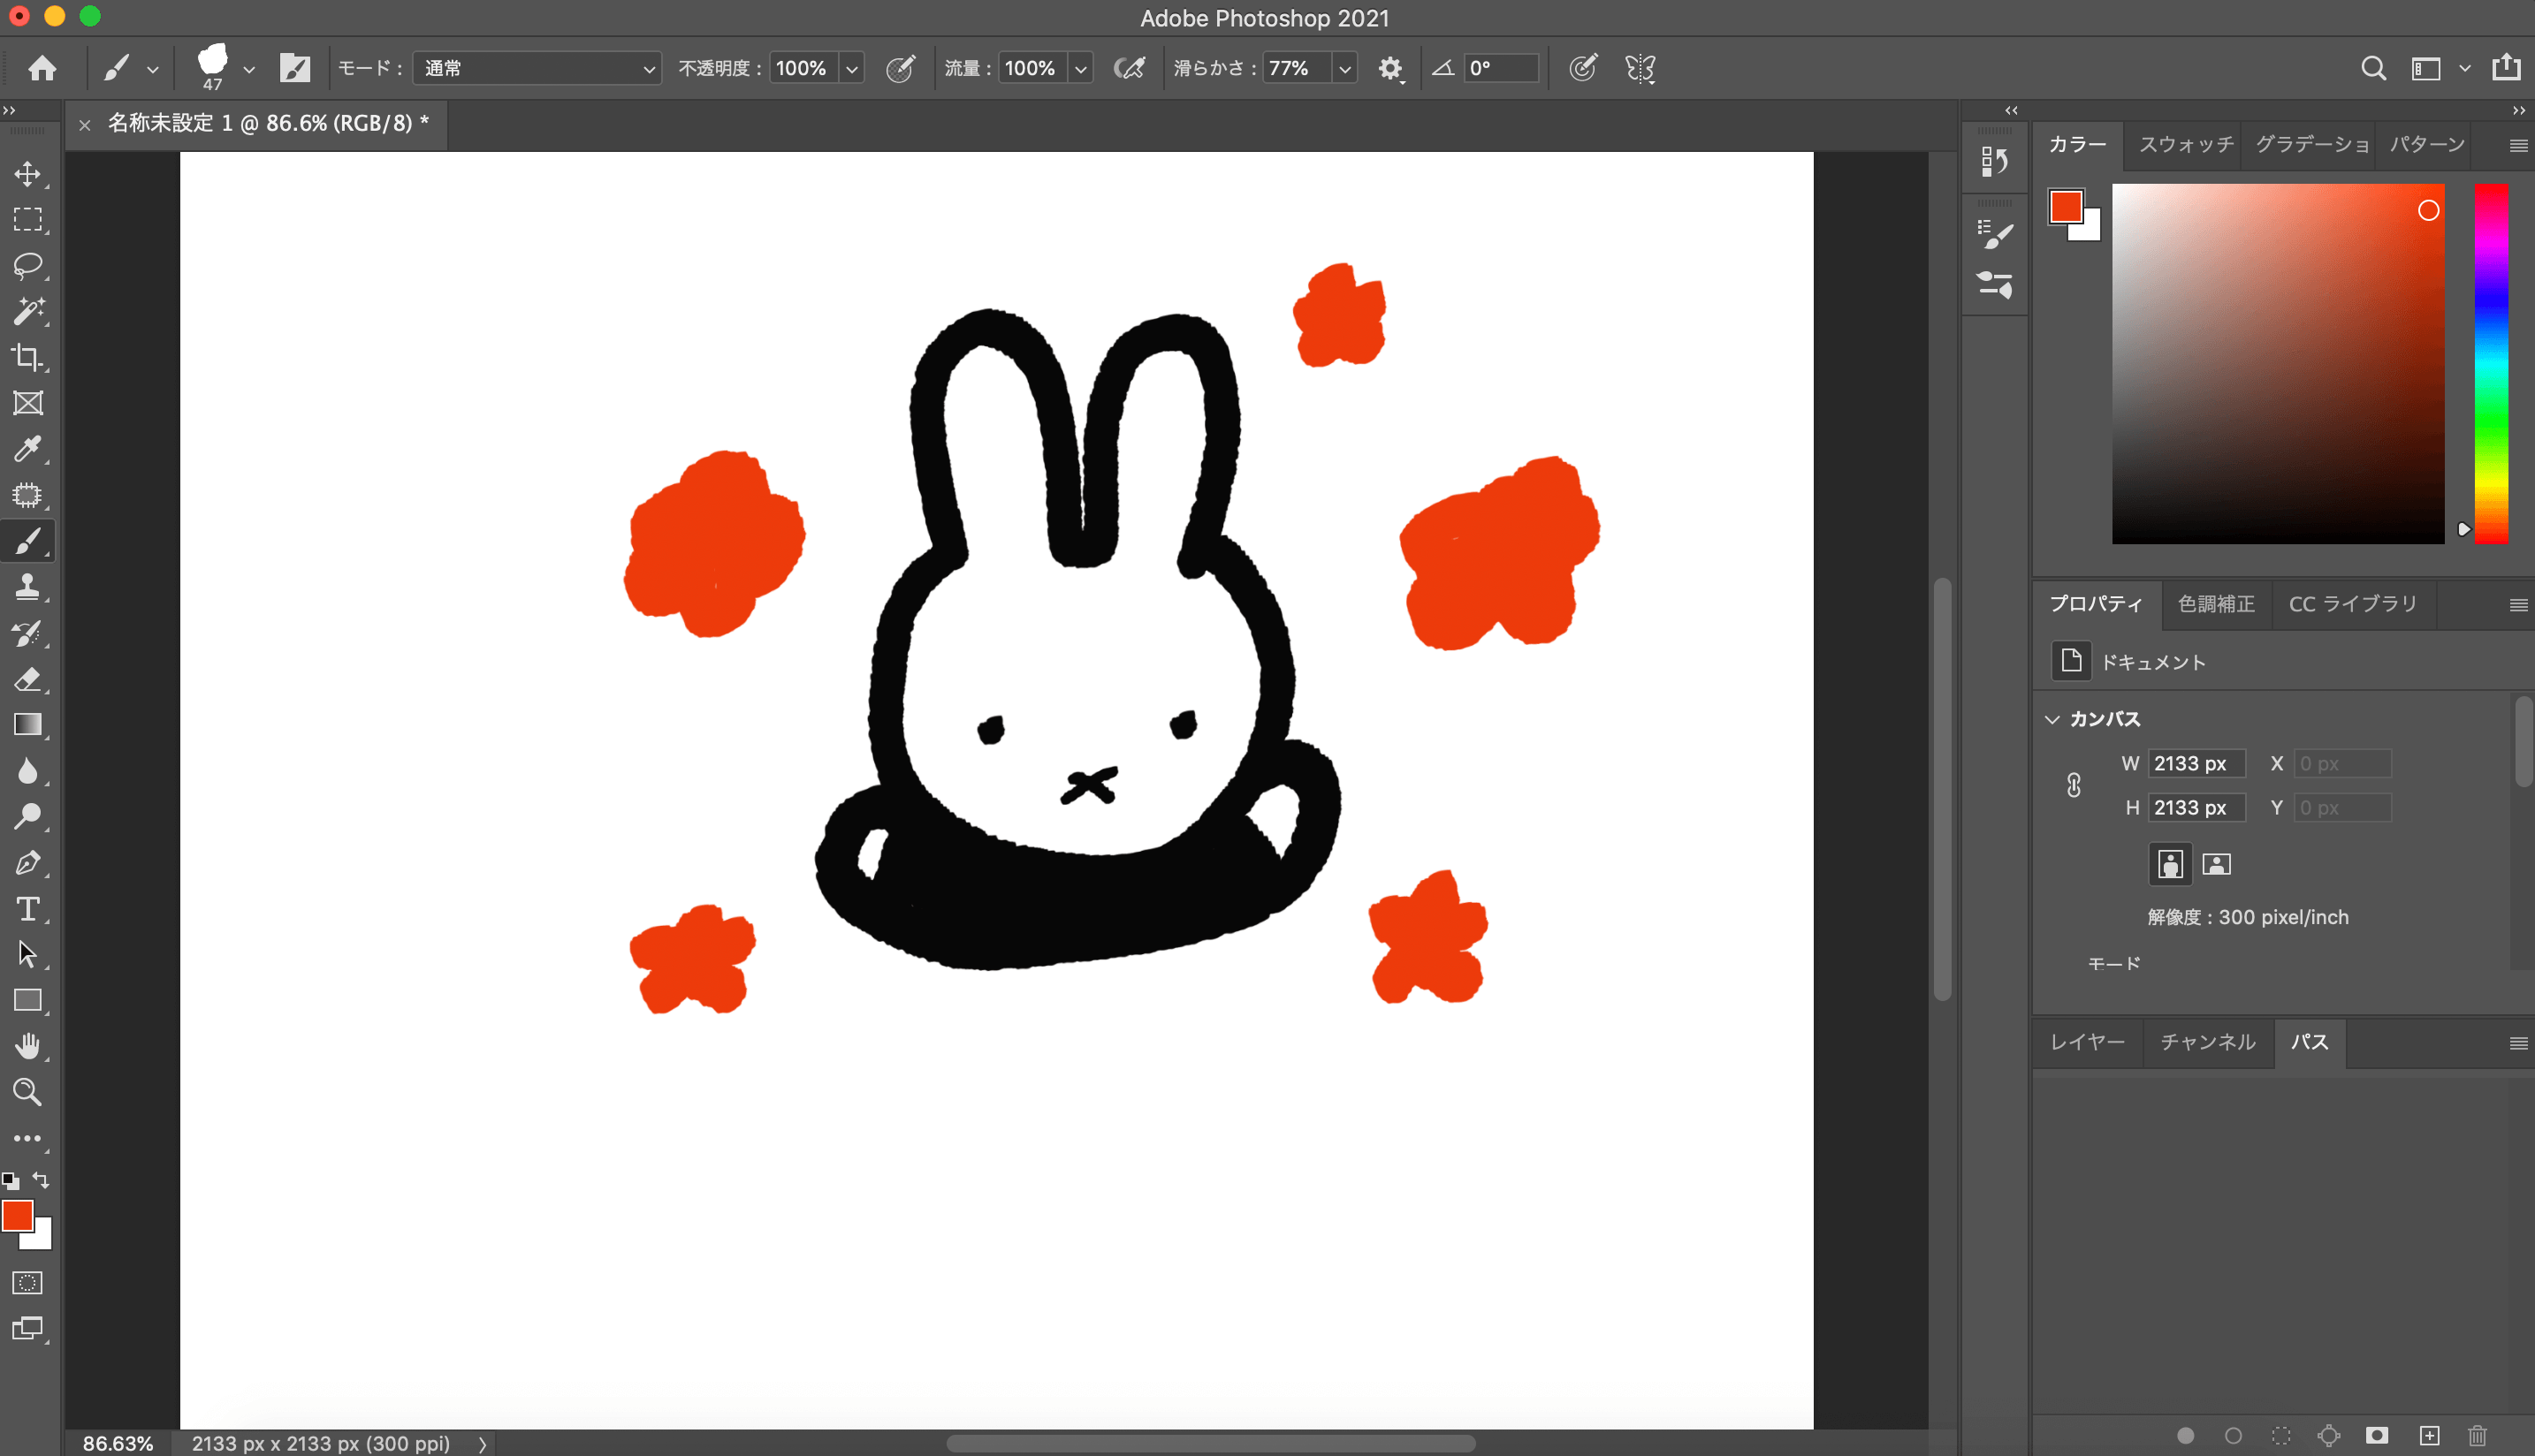Switch to the チャンネル tab
The height and width of the screenshot is (1456, 2535).
click(x=2208, y=1043)
